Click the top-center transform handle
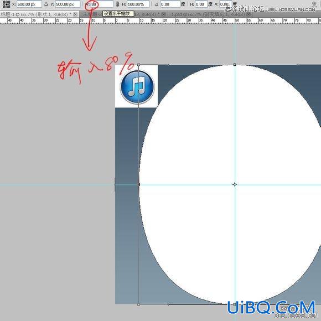 pyautogui.click(x=235, y=65)
